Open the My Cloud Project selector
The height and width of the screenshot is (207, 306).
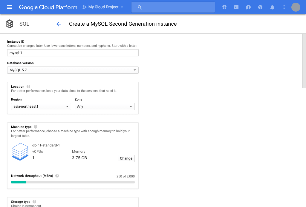pyautogui.click(x=103, y=7)
